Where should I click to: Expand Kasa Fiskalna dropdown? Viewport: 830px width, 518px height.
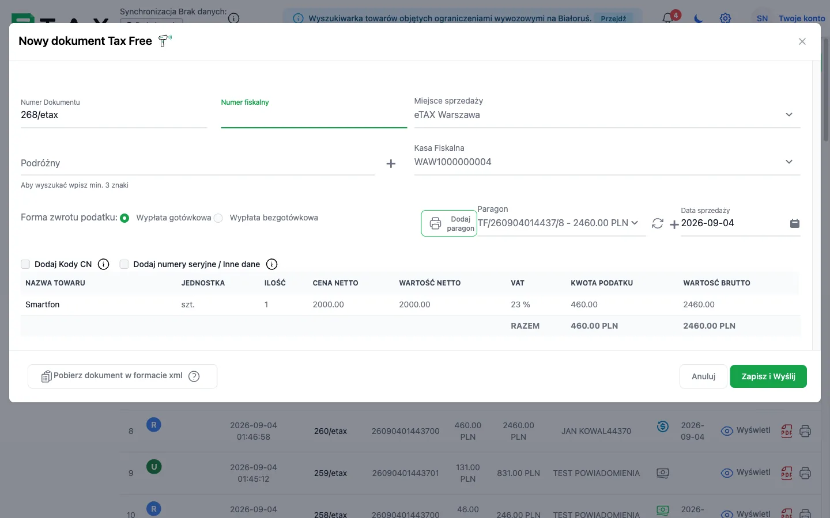[789, 162]
